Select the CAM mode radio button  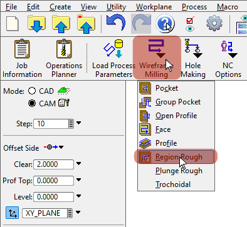click(x=32, y=103)
